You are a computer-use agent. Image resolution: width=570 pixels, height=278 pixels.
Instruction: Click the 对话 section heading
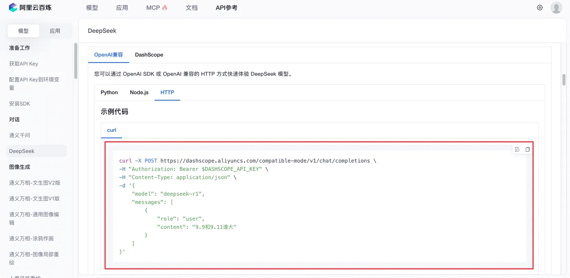tap(14, 119)
